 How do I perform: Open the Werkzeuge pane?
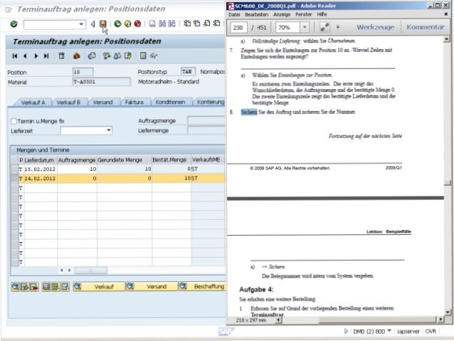[375, 27]
